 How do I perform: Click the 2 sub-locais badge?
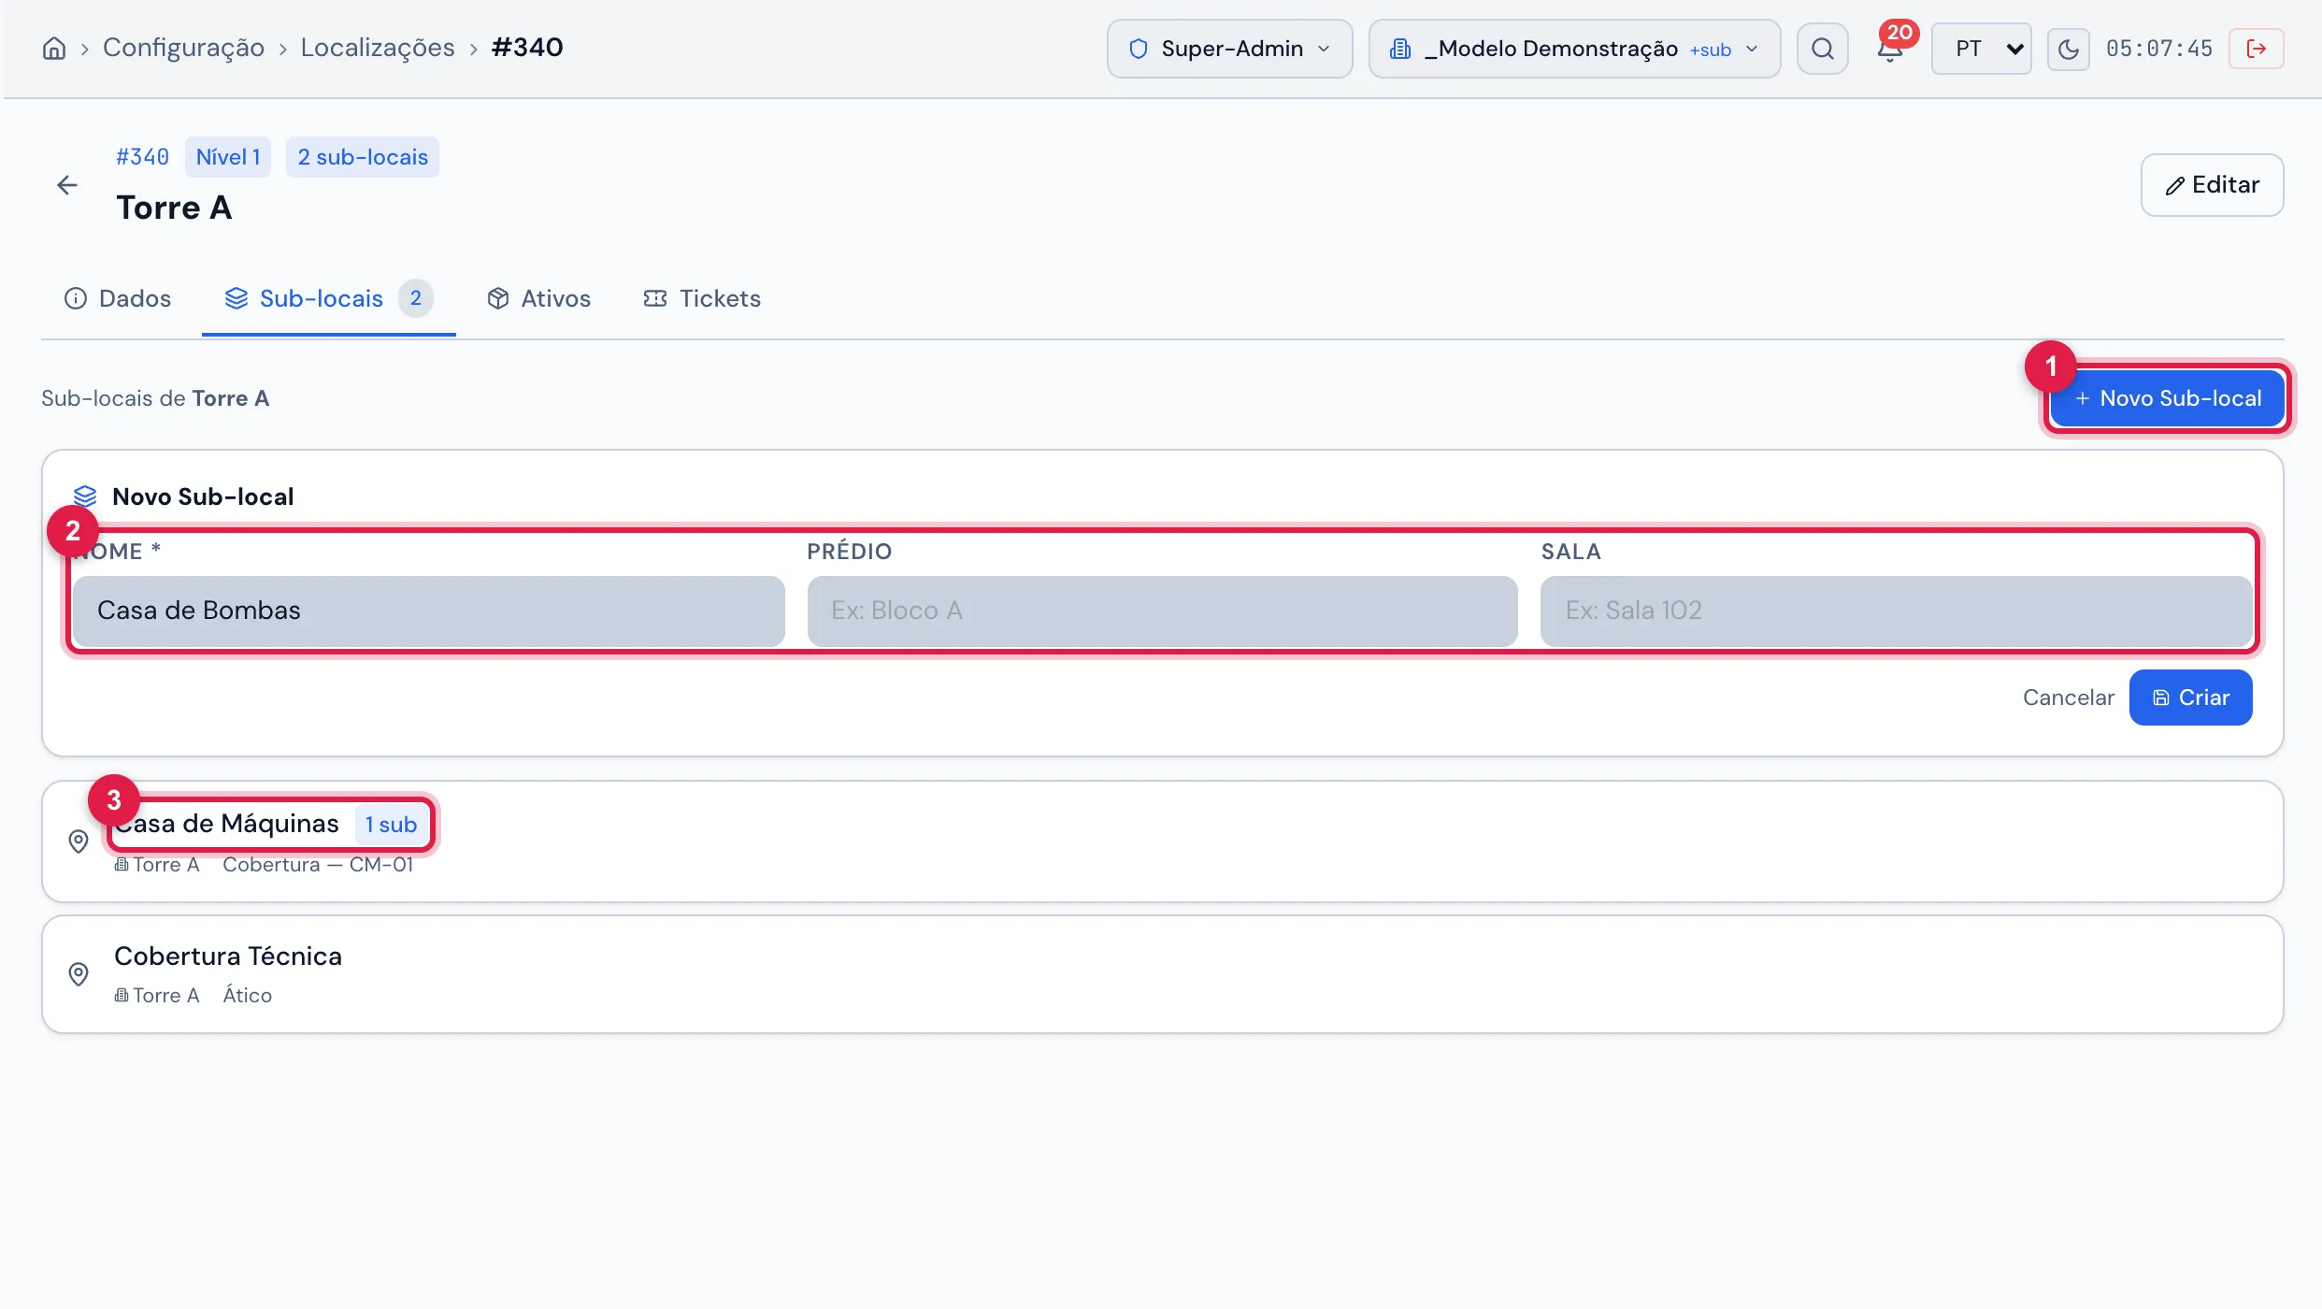363,157
